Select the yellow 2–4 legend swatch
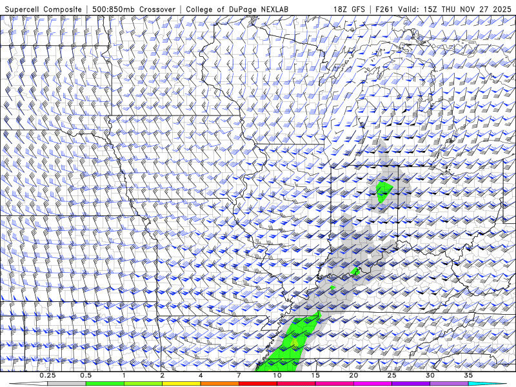Screen dimensions: 516x387 point(181,384)
